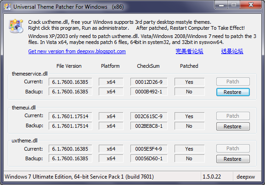Click the themeservice.dll group label
Screen dimensions: 265x185
(30, 74)
